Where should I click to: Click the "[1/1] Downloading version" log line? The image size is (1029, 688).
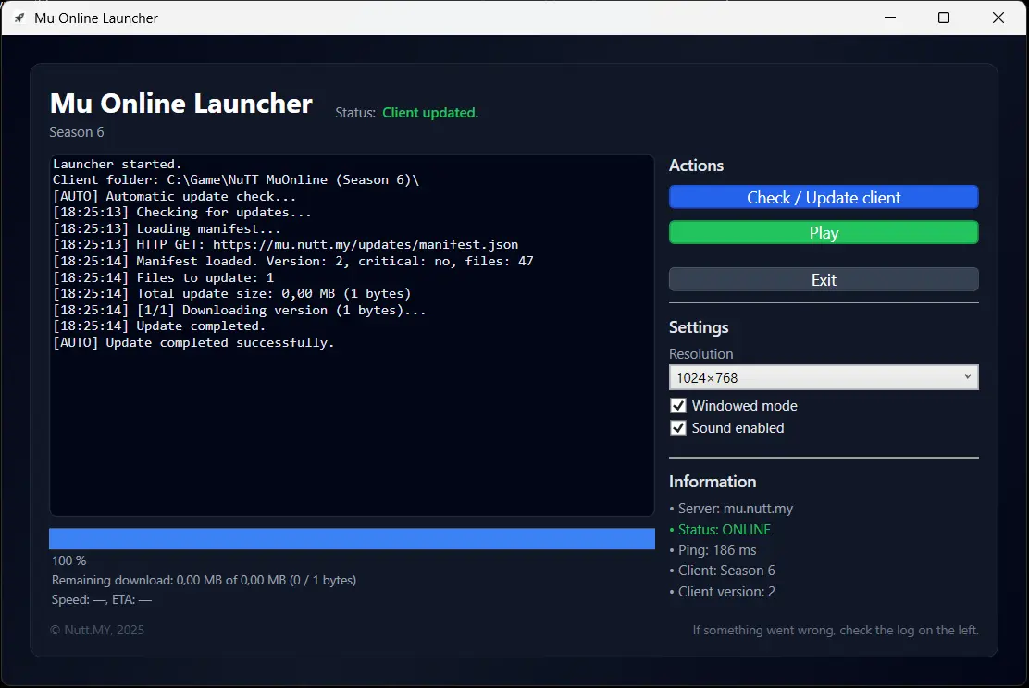click(x=240, y=310)
